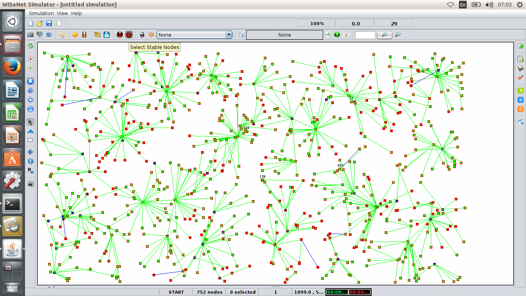Image resolution: width=526 pixels, height=296 pixels.
Task: Select the blue move arrows tool
Action: [x=30, y=152]
